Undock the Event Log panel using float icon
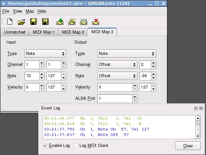This screenshot has width=206, height=155. coord(196,108)
